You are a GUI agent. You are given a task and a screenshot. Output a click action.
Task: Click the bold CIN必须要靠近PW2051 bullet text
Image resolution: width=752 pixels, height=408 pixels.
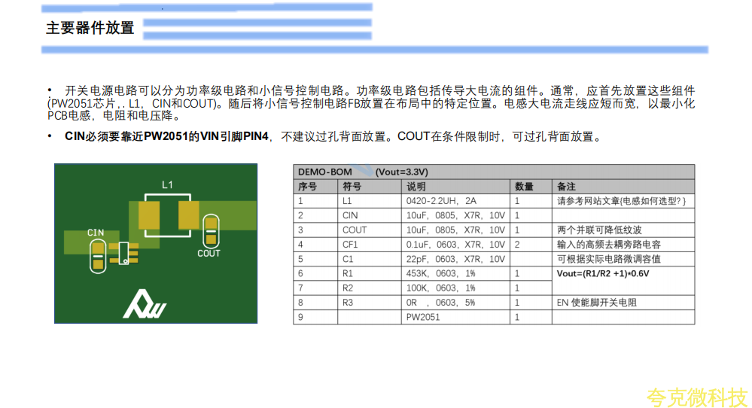coord(167,137)
